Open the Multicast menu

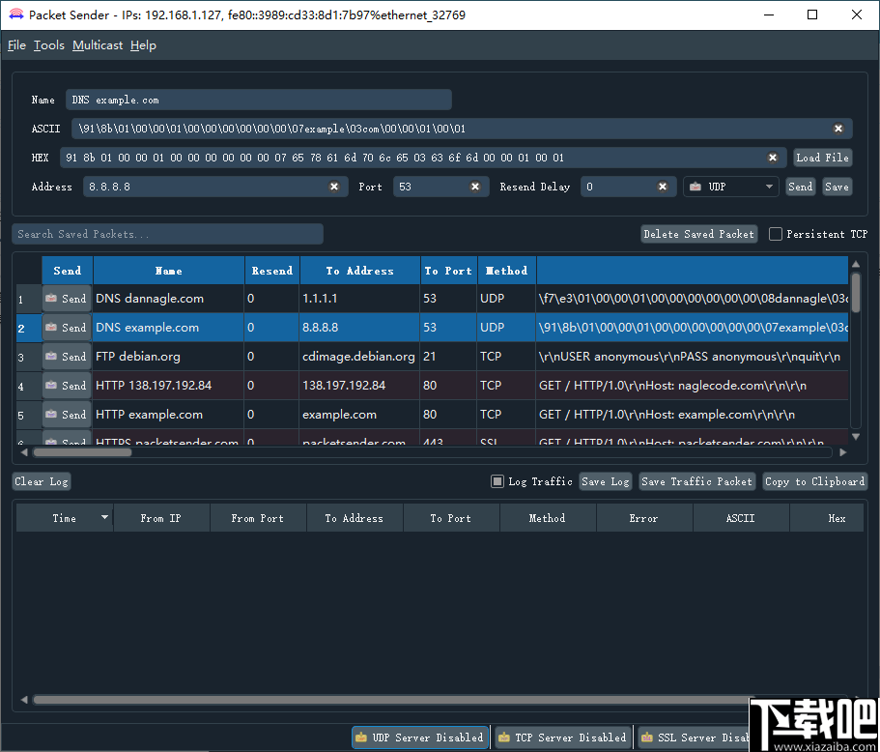(x=97, y=44)
